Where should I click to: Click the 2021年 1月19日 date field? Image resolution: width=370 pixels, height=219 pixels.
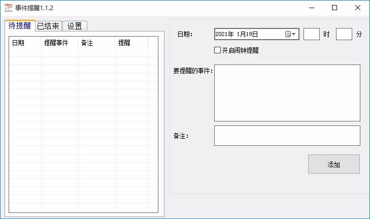pos(257,34)
